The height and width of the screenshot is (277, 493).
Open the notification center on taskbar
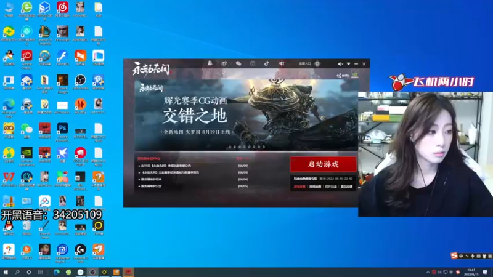(x=486, y=272)
